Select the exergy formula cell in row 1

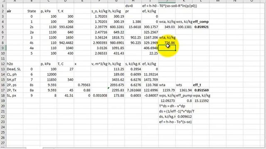170,6
